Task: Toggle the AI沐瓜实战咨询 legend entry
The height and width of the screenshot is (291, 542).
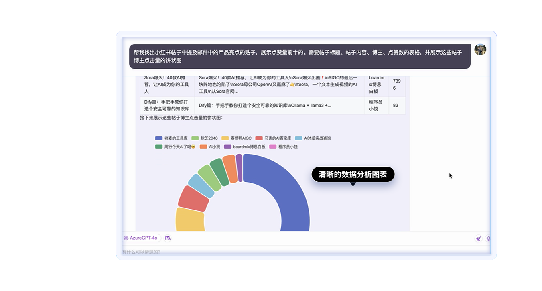Action: (x=313, y=138)
